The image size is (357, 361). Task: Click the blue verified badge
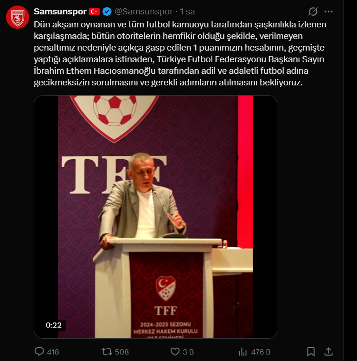click(x=107, y=12)
